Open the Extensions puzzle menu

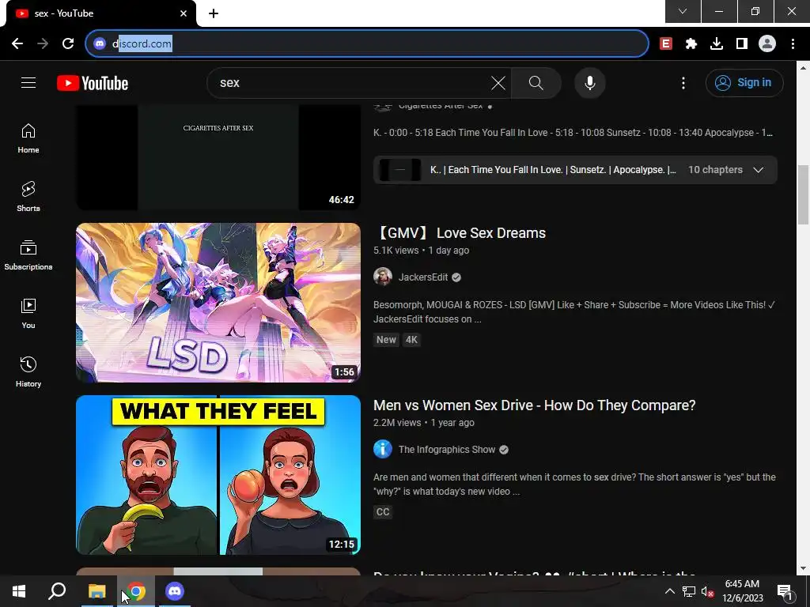[691, 44]
